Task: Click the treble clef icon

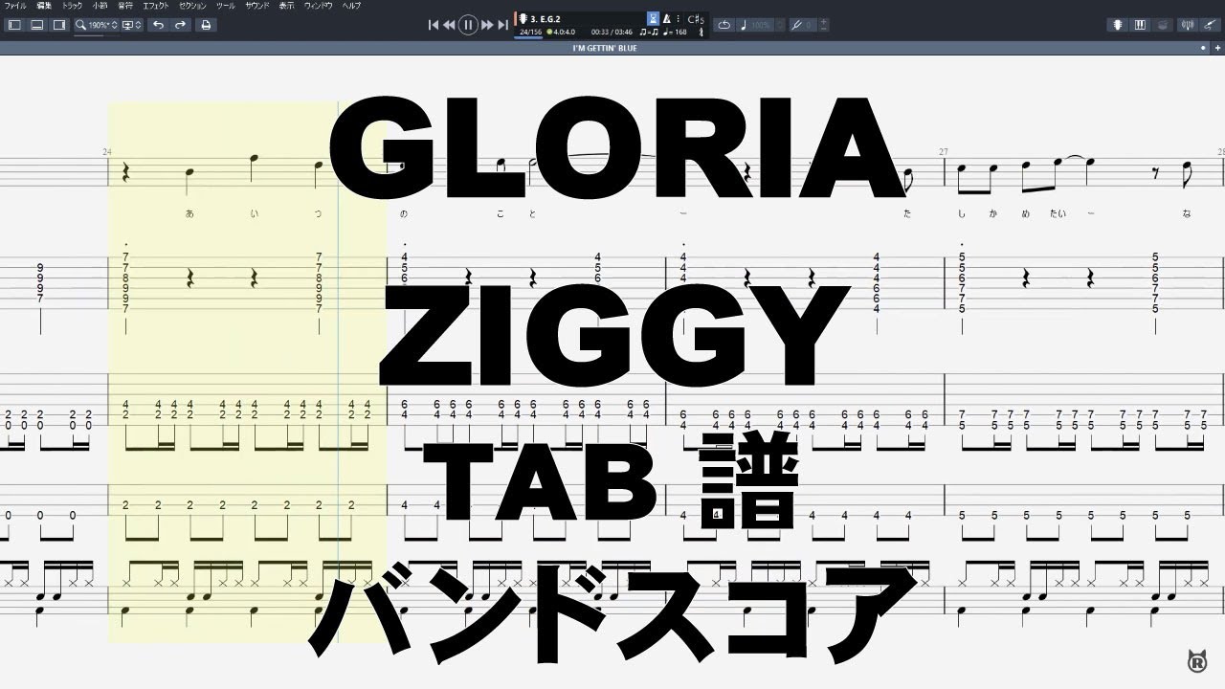Action: tap(701, 32)
